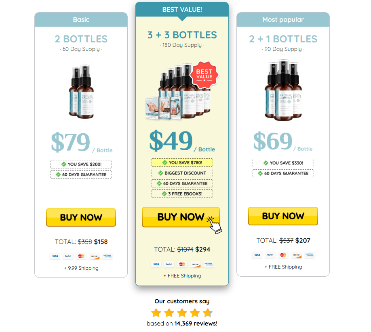Select the BEST VALUE! package header
371x332 pixels.
pyautogui.click(x=182, y=9)
